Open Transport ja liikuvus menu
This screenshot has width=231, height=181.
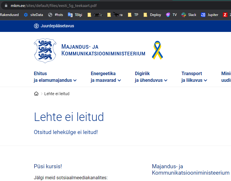(x=194, y=77)
